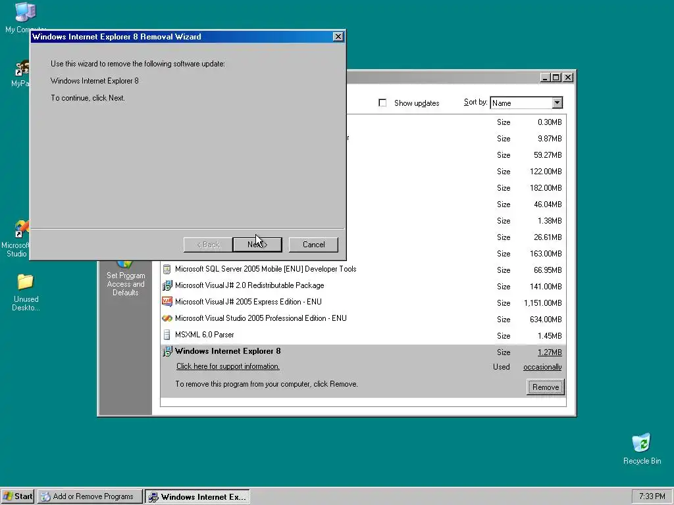Enable the Show updates checkbox

click(x=382, y=103)
